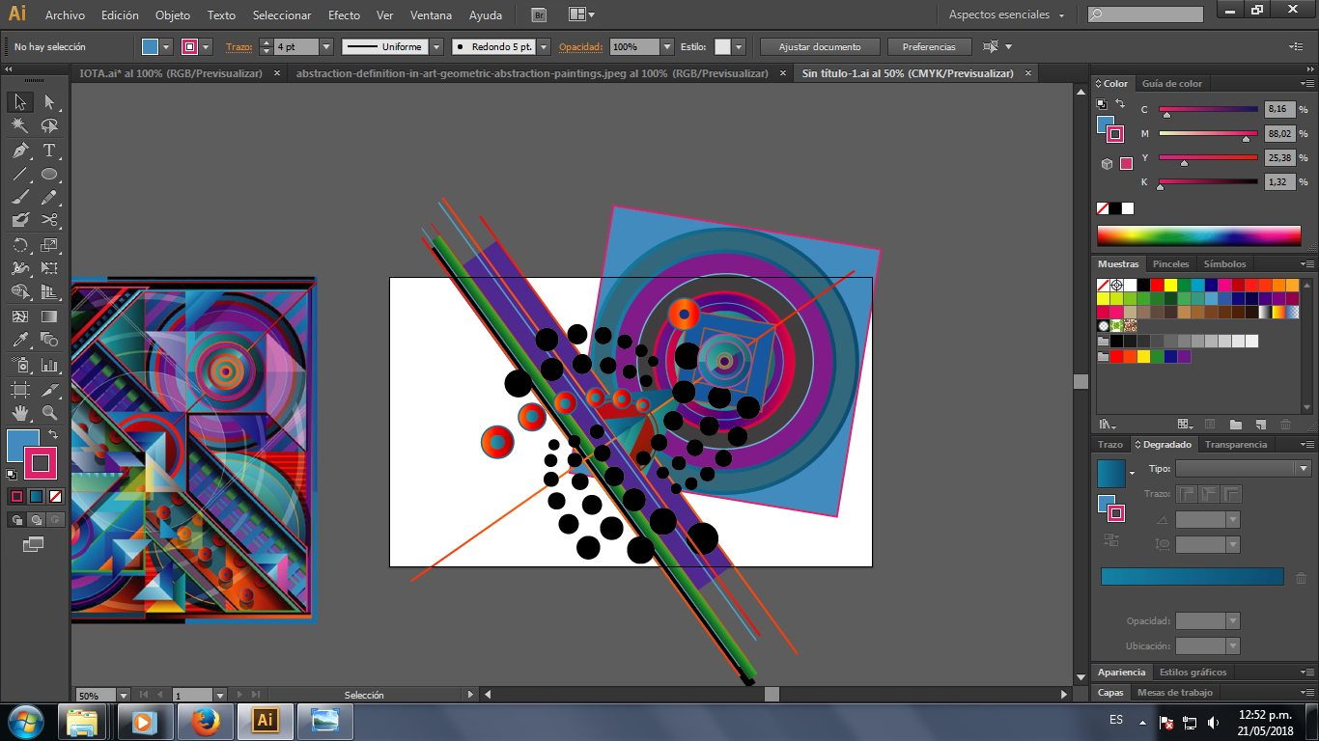Click the CMYK spectrum bar in Color panel

click(x=1198, y=235)
